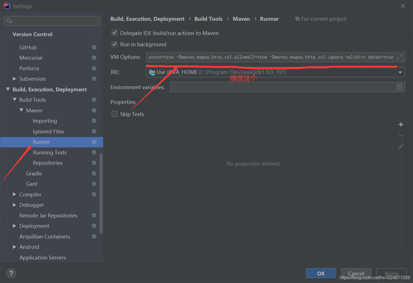
Task: Expand the Subversion node
Action: 15,79
